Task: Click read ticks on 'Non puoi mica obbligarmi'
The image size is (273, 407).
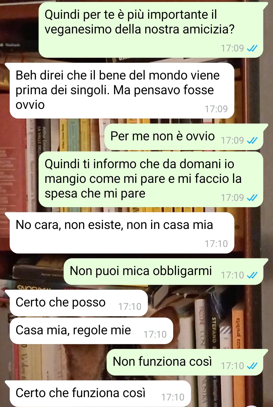Action: (252, 275)
